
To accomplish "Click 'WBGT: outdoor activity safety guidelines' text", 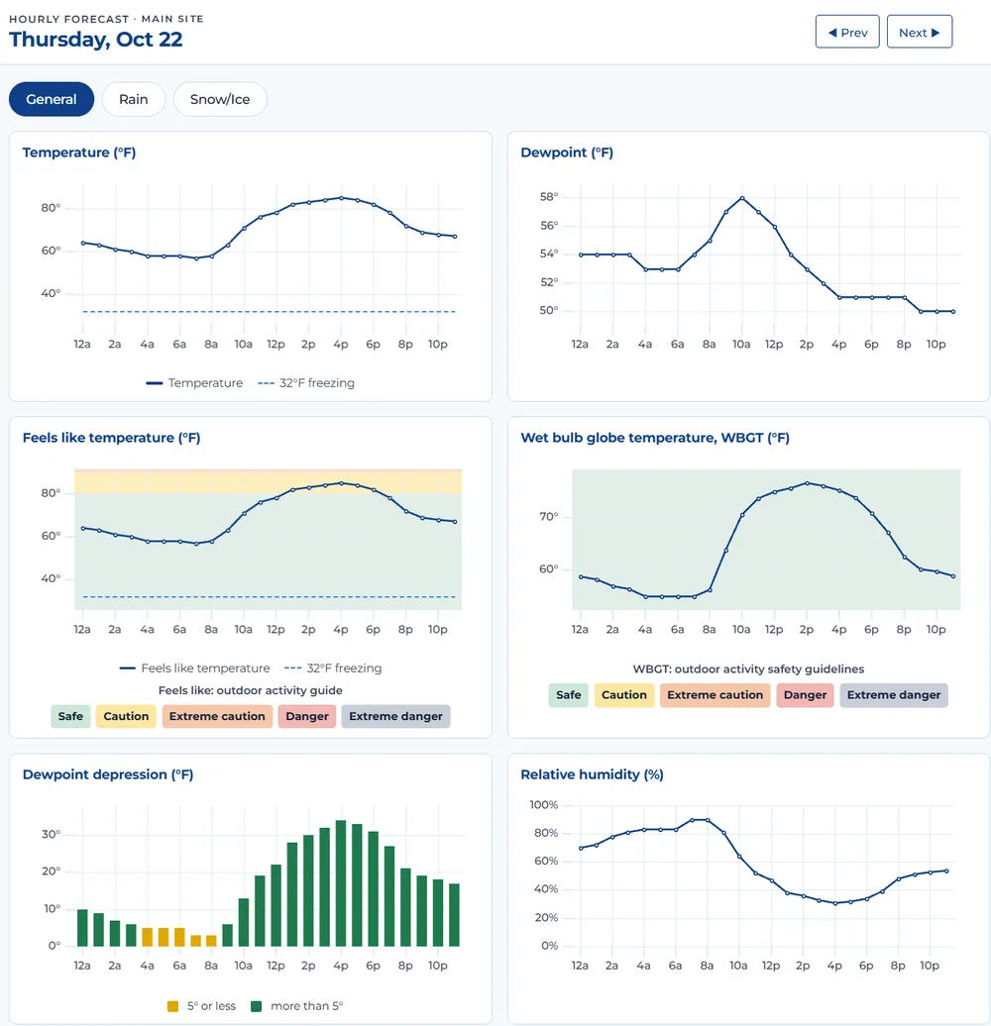I will 748,668.
